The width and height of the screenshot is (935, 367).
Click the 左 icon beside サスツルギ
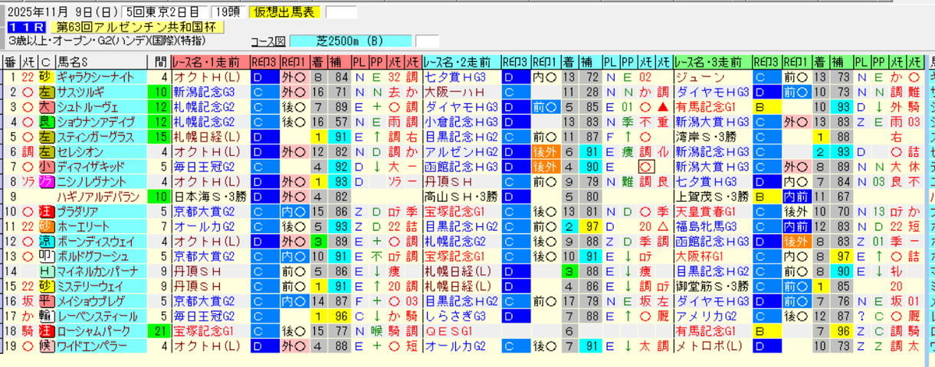tap(46, 92)
